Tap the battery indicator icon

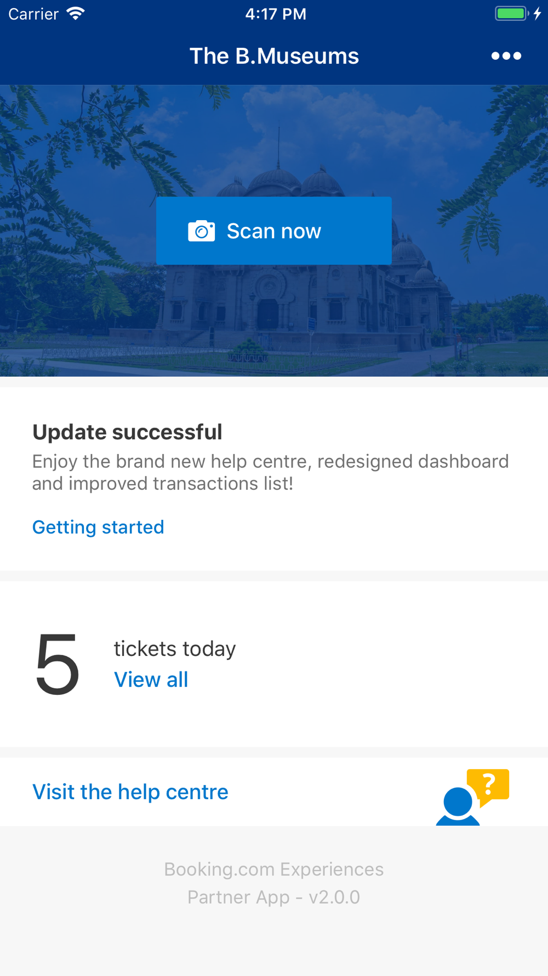pyautogui.click(x=512, y=14)
